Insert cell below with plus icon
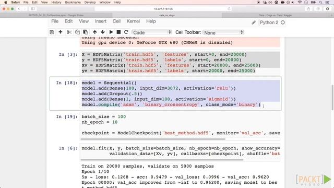 [61, 32]
